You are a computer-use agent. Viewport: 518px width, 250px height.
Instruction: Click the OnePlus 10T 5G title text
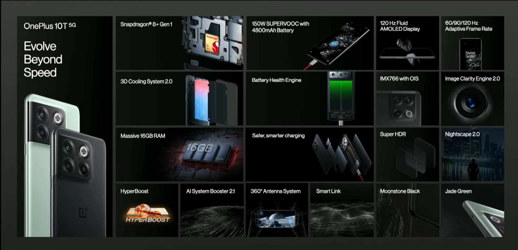50,26
